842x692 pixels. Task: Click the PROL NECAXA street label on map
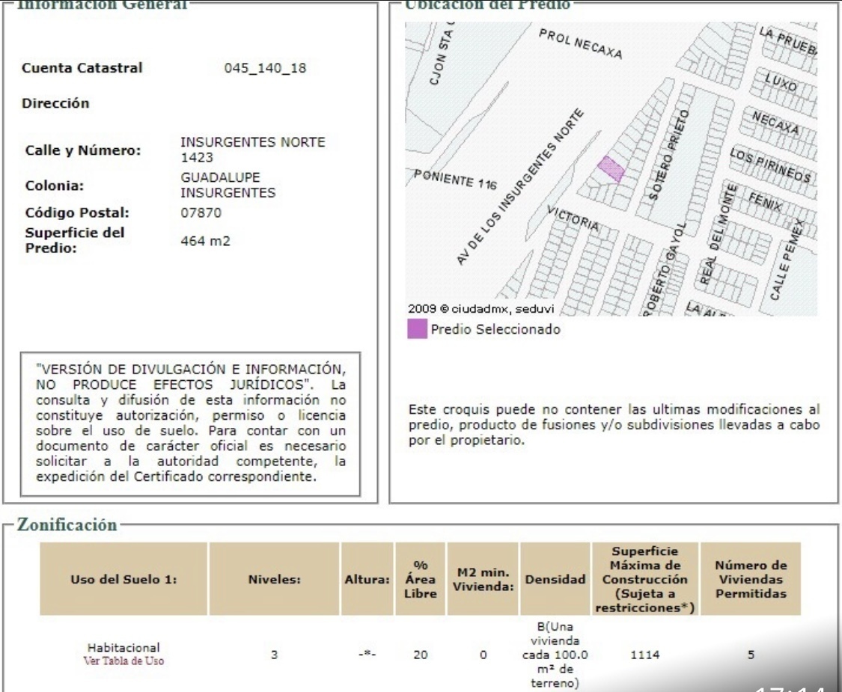coord(581,44)
